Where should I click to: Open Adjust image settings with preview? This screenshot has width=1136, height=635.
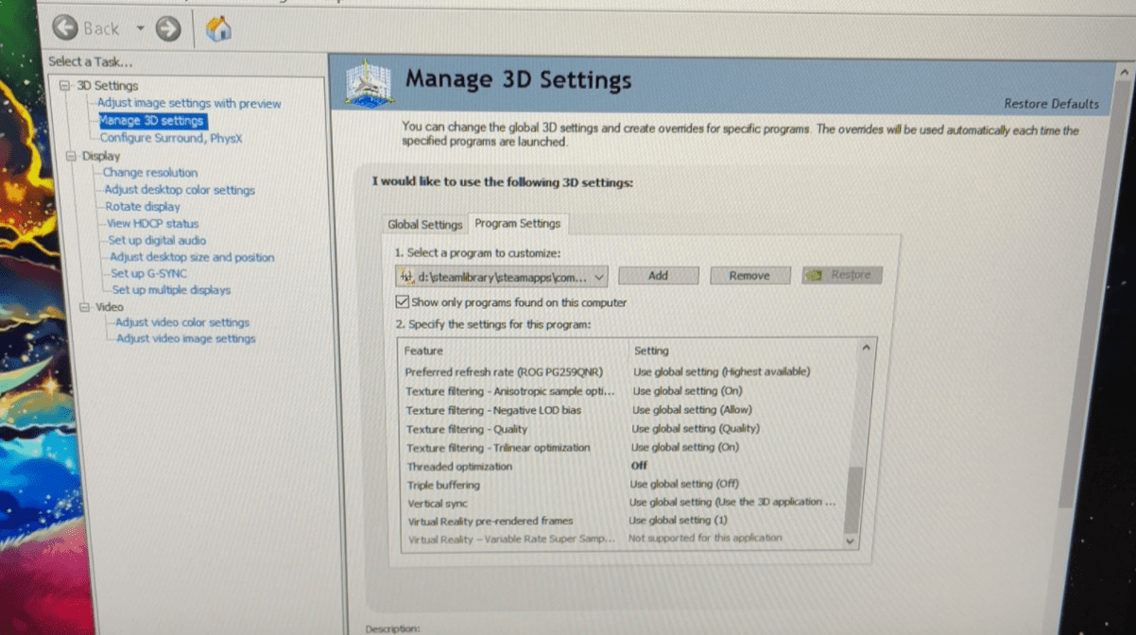tap(189, 104)
